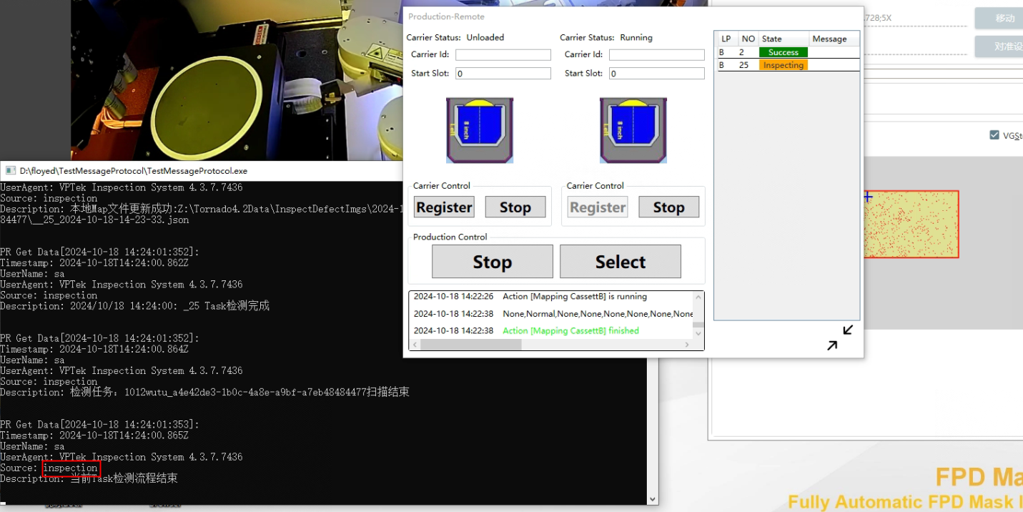Click the 移动 button in the background window

tap(999, 19)
